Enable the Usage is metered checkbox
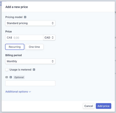The image size is (116, 113). pyautogui.click(x=7, y=69)
